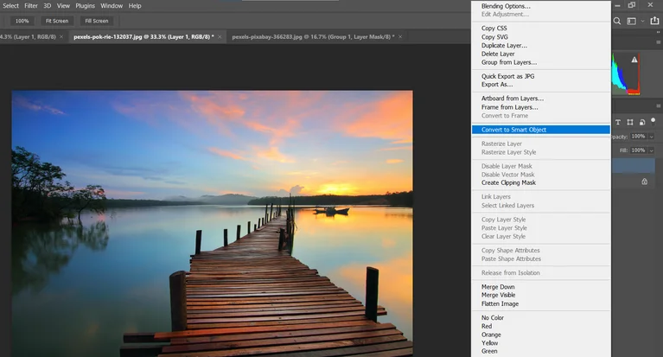Select Delete Layer menu entry
The height and width of the screenshot is (357, 663).
(498, 54)
